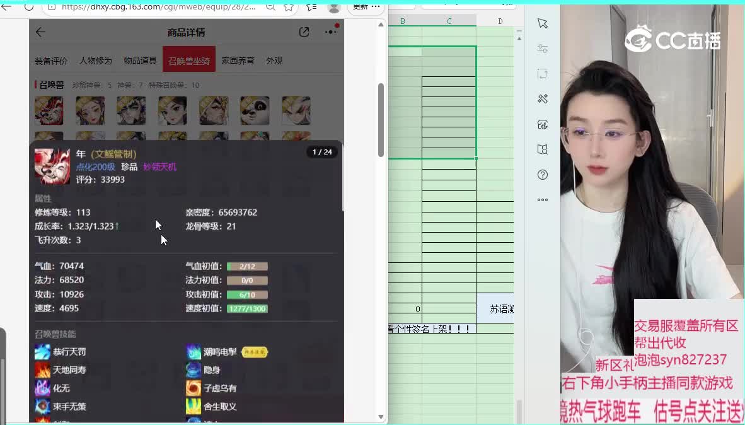Click the 气血初值 2/12 progress bar

(x=247, y=266)
